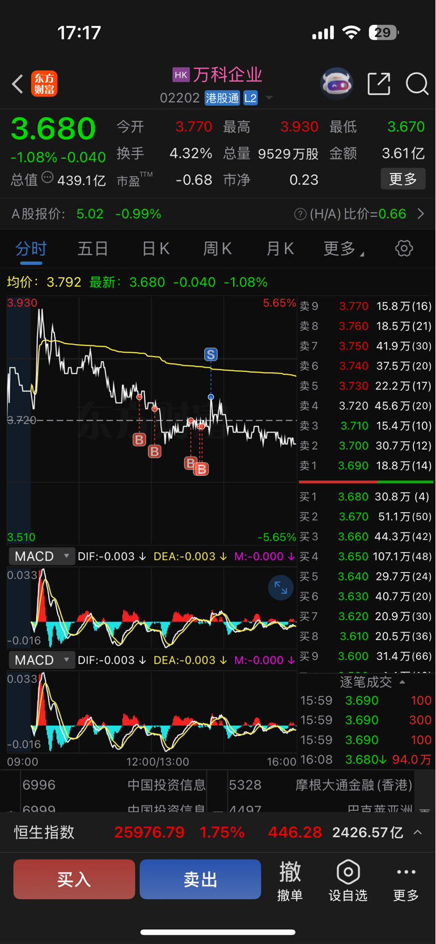Open the H/A 比价 detail arrow

421,214
